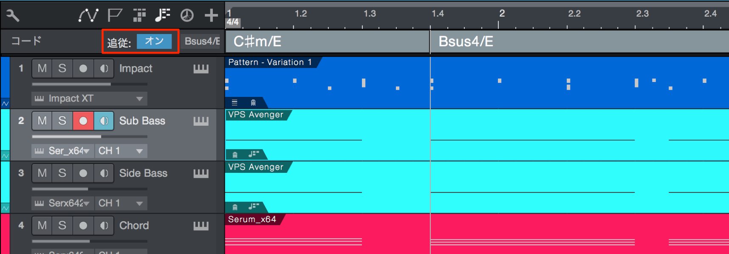
Task: Show automation curve icon in toolbar
Action: (x=88, y=15)
